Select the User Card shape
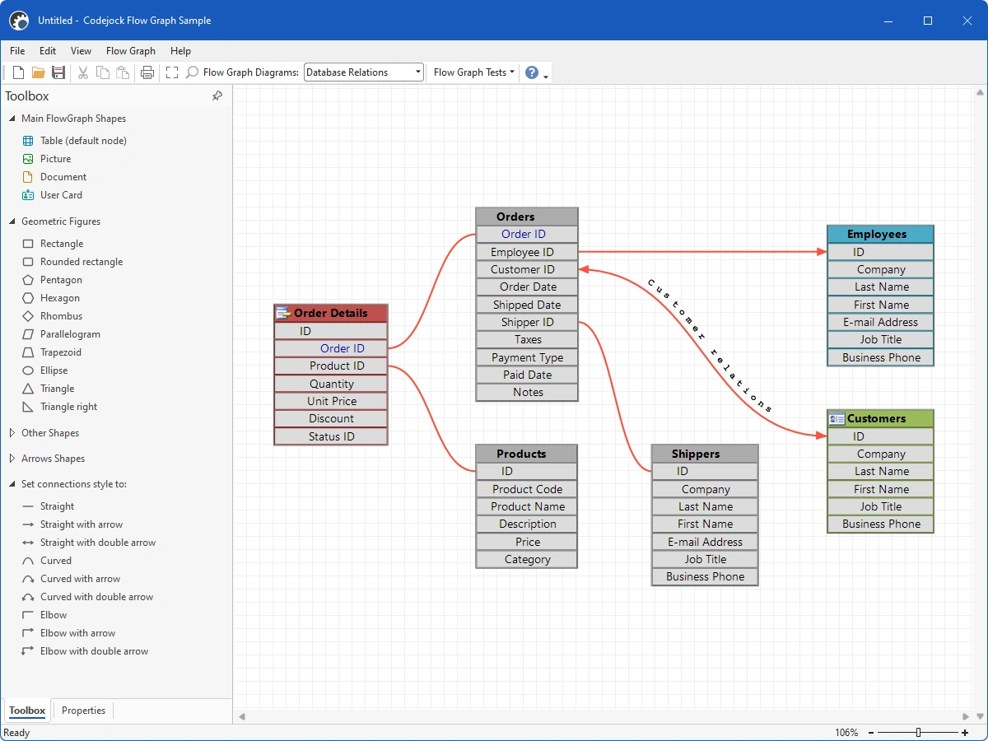The height and width of the screenshot is (741, 988). (x=61, y=195)
